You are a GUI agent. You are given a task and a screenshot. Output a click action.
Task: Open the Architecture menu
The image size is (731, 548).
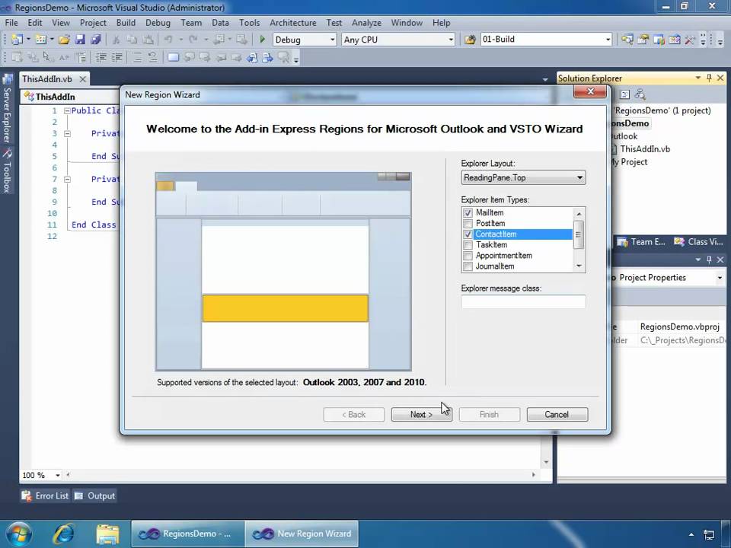point(292,22)
